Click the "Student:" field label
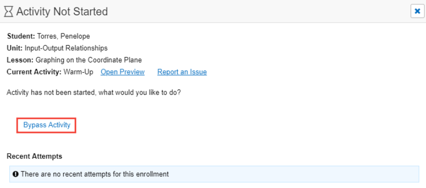 point(21,36)
